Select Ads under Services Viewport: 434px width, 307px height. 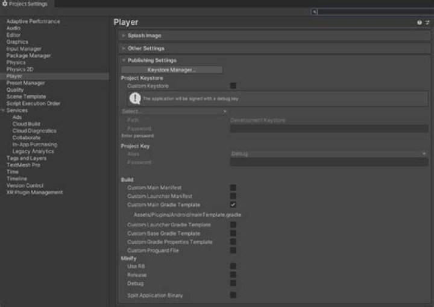(x=17, y=117)
